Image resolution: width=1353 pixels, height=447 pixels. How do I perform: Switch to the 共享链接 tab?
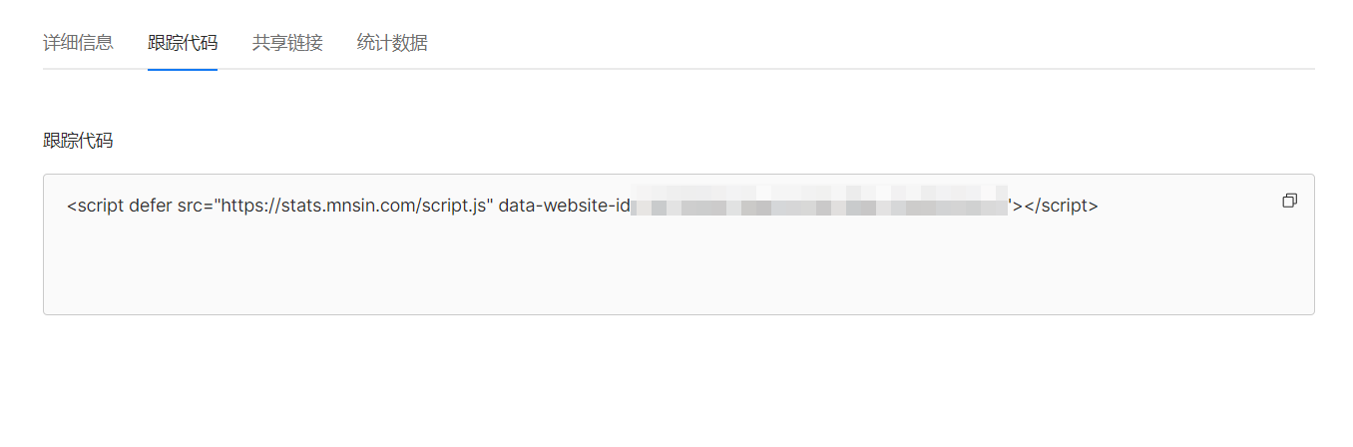point(287,43)
